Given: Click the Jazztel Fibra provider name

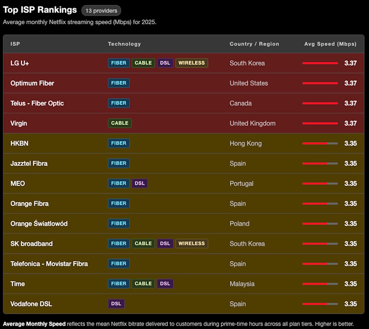Looking at the screenshot, I should point(29,163).
